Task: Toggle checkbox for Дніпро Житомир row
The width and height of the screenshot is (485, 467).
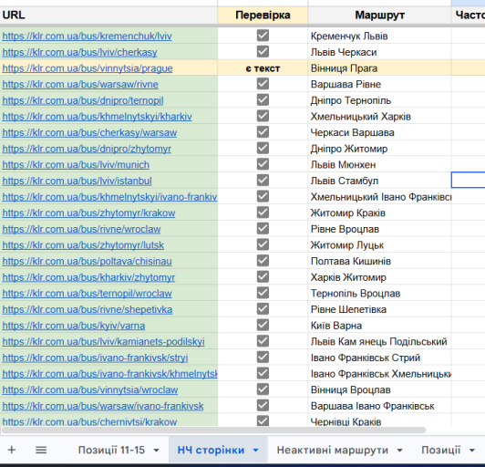Action: (x=263, y=149)
